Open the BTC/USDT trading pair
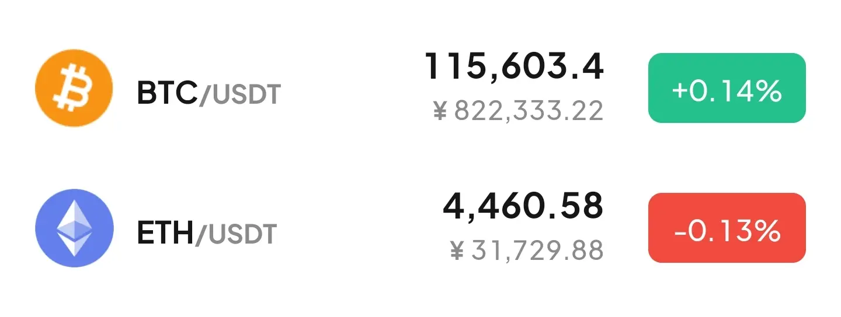 (209, 93)
